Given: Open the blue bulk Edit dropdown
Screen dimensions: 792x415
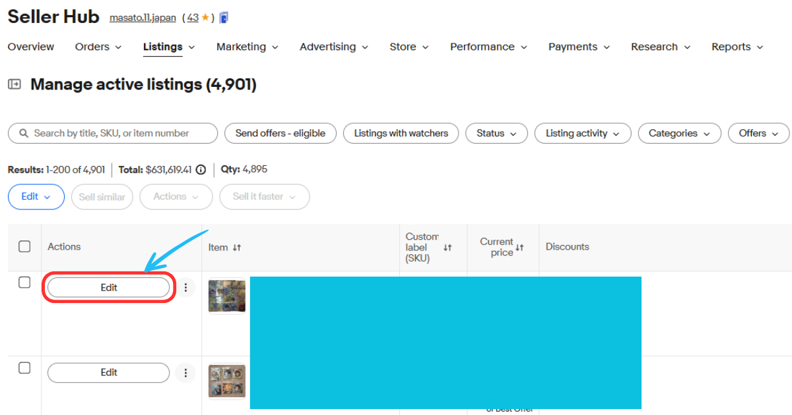Looking at the screenshot, I should 36,197.
